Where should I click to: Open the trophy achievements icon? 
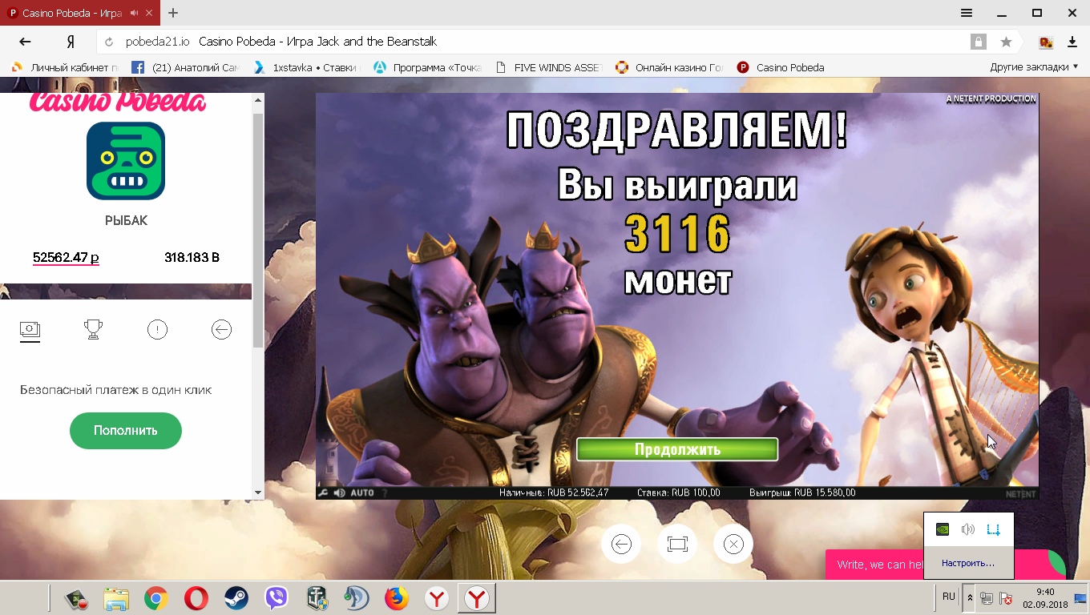(x=93, y=330)
